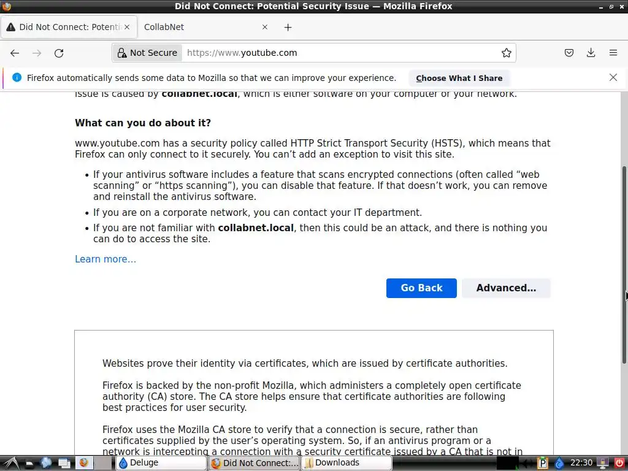Screen dimensions: 628x471
Task: Launch Firefox from the taskbar launcher
Action: point(83,462)
